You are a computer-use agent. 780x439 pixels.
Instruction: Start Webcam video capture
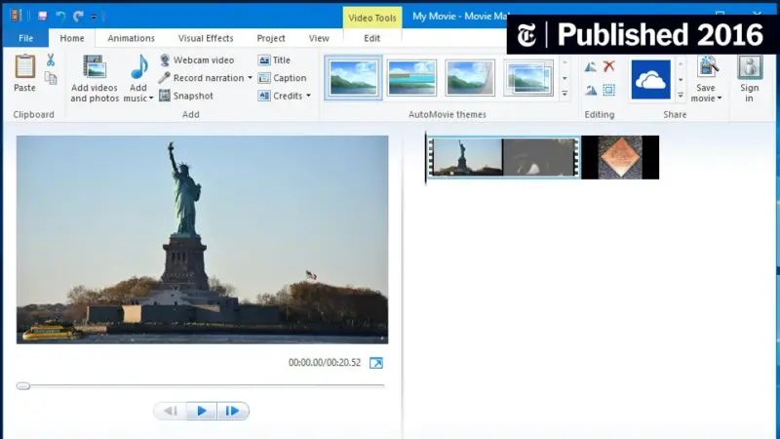click(197, 60)
